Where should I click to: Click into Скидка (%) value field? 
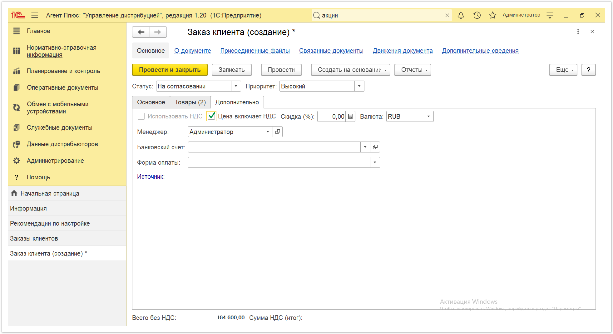click(x=332, y=117)
